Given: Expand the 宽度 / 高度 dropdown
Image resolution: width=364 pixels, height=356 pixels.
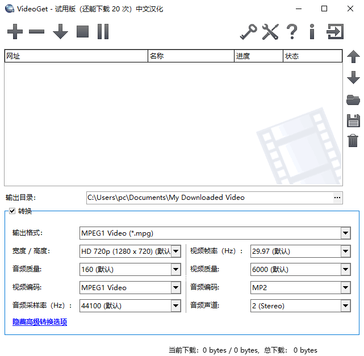Looking at the screenshot, I should [x=176, y=251].
